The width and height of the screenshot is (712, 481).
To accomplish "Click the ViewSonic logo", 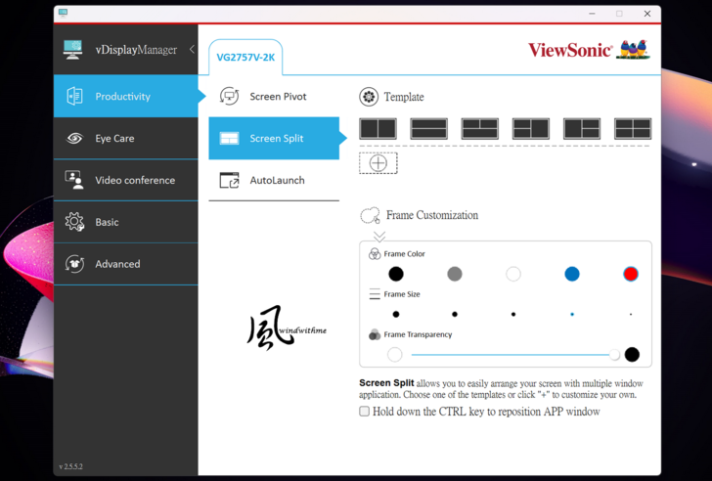I will pyautogui.click(x=589, y=50).
